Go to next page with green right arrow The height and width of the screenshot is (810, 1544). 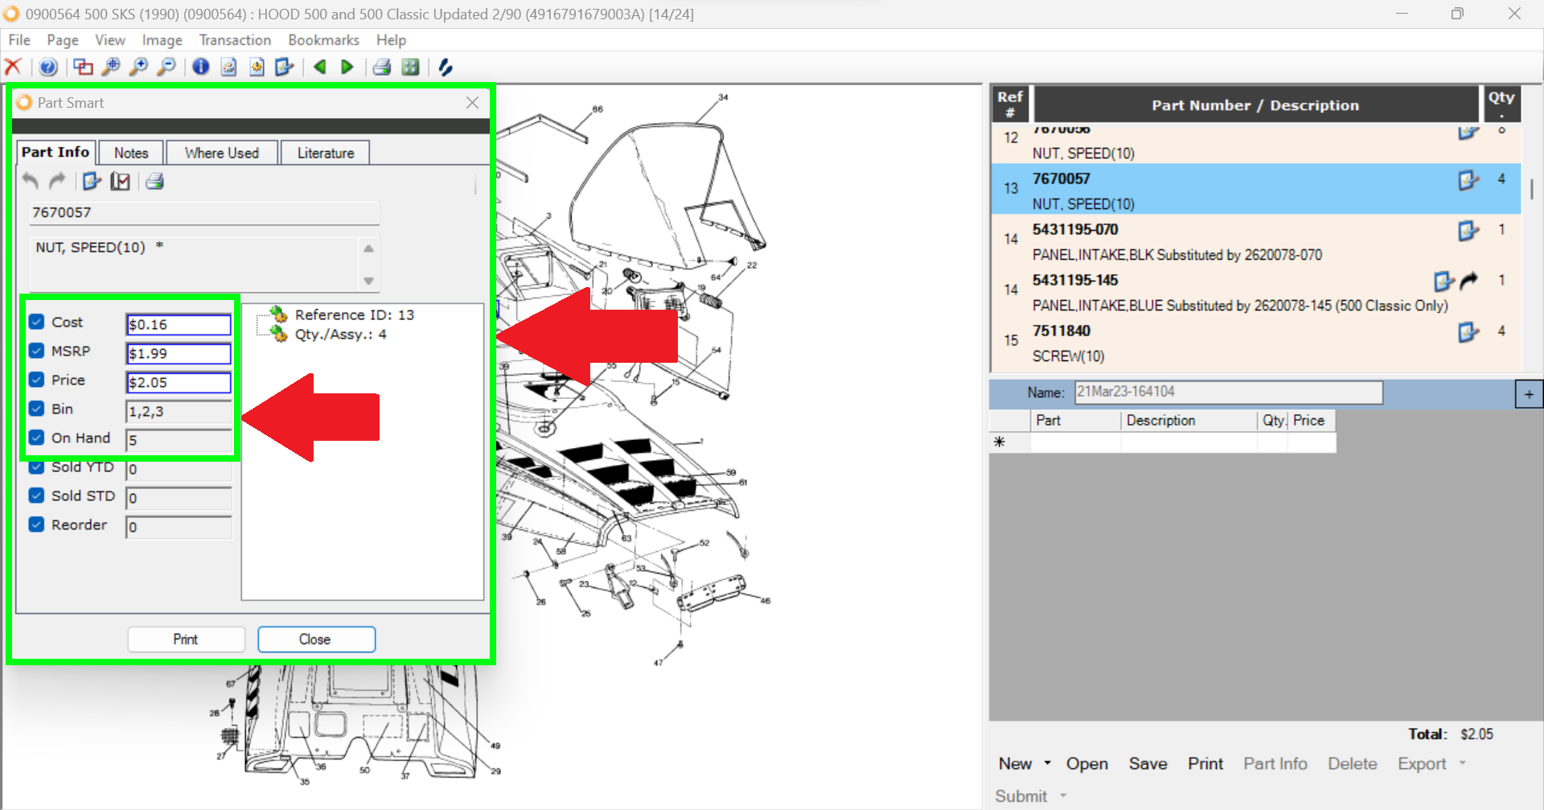click(347, 67)
